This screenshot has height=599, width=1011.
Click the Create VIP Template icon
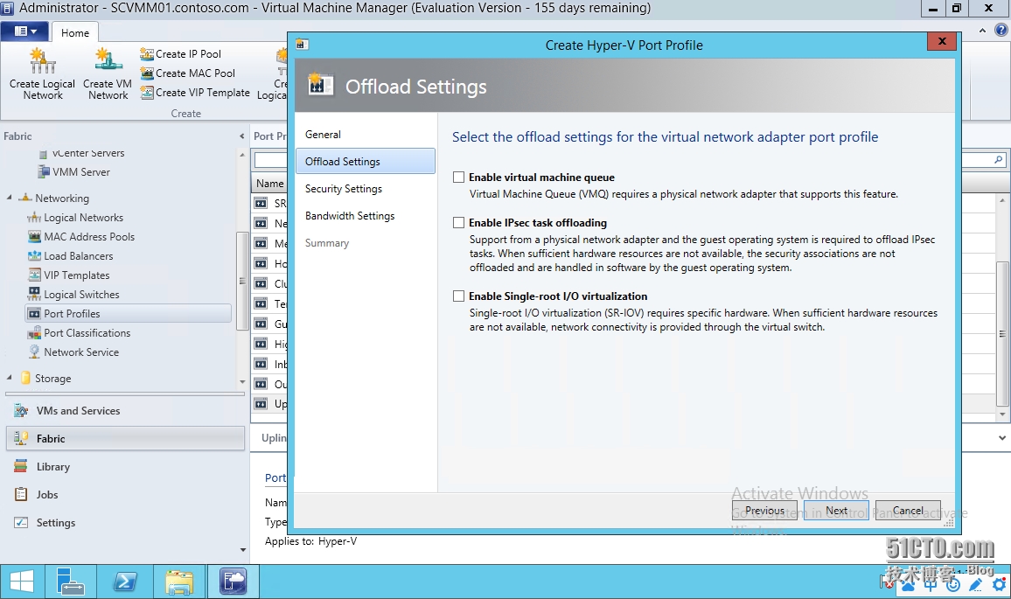(x=147, y=93)
